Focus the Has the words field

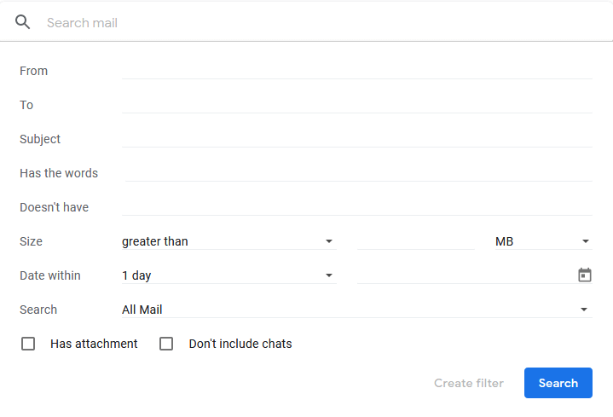[358, 173]
